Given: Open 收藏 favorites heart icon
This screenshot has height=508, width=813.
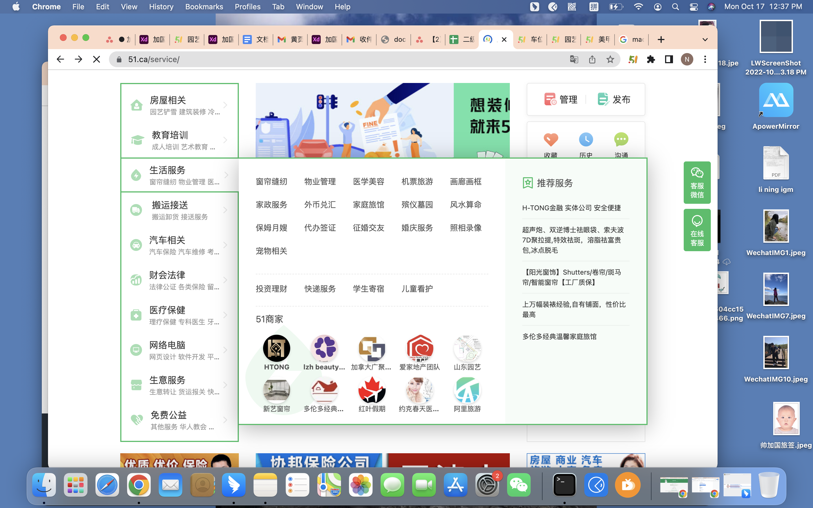Looking at the screenshot, I should click(x=551, y=139).
